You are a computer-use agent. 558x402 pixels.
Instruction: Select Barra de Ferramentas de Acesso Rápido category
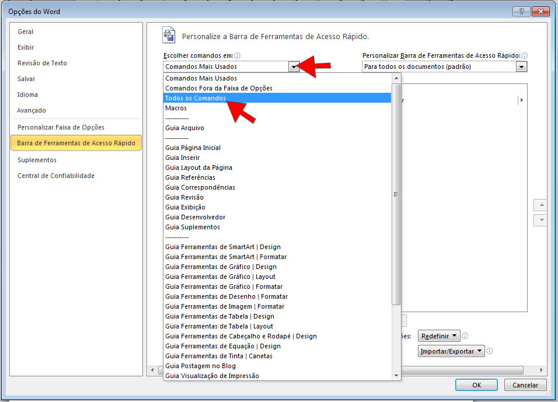coord(76,143)
